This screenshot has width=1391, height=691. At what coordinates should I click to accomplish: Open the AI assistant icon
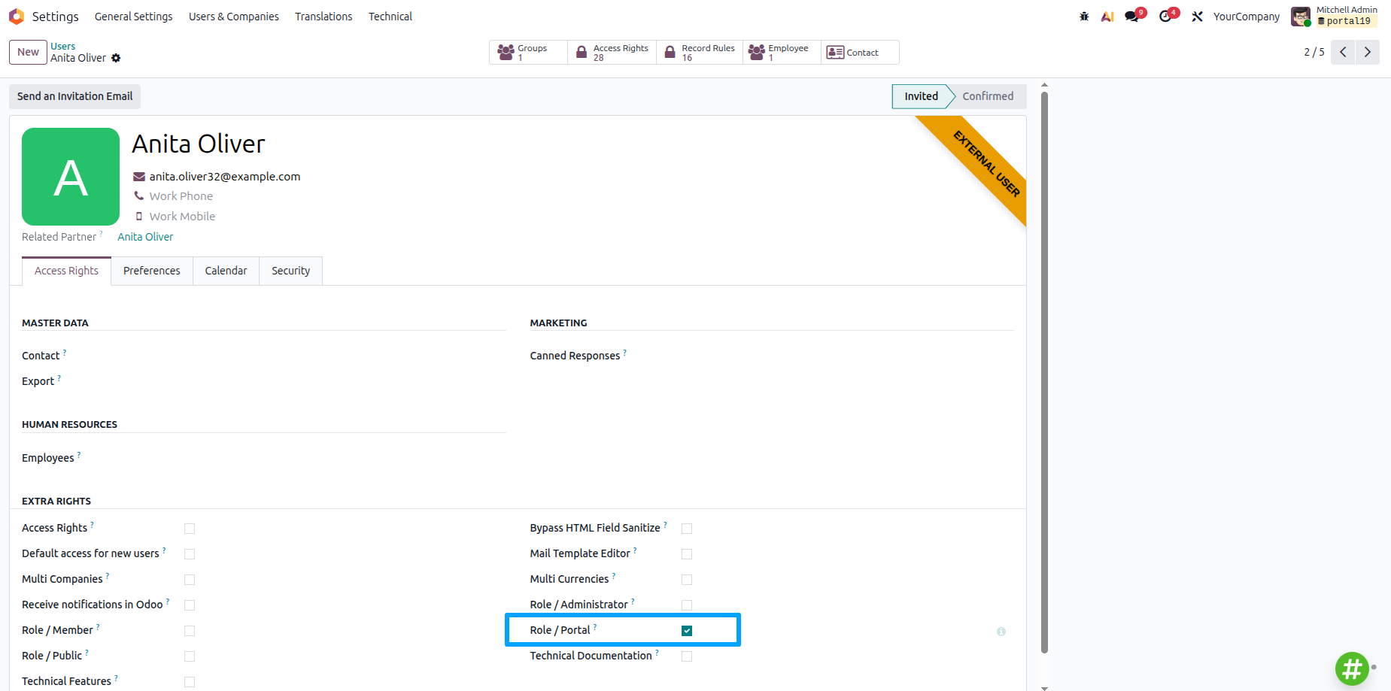point(1107,16)
